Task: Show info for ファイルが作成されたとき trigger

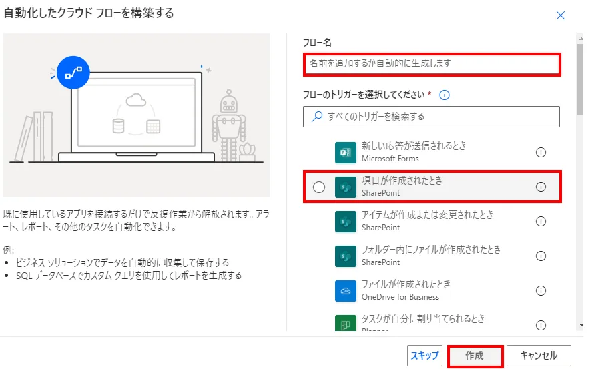Action: [541, 290]
